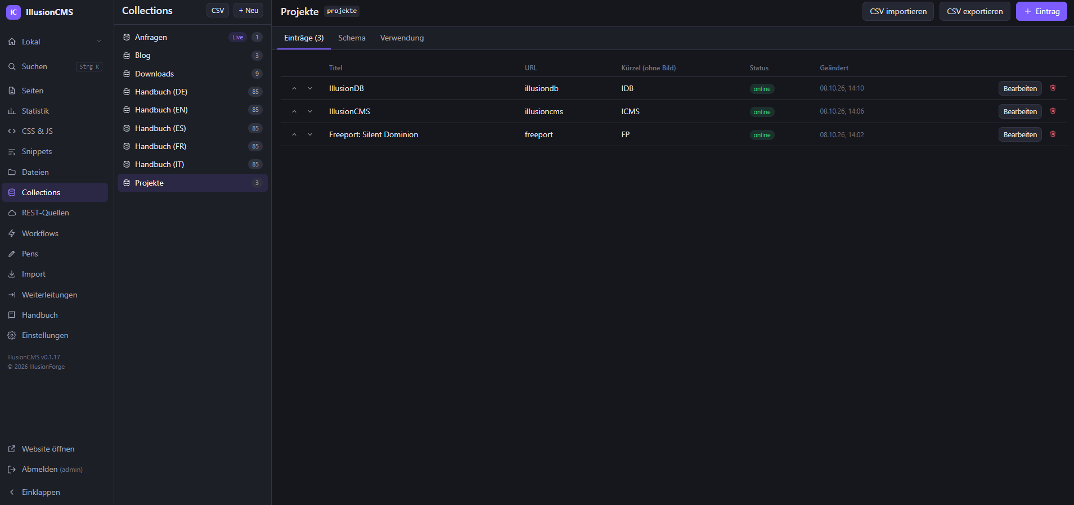Click the Handbuch (FR) database icon

tap(127, 146)
